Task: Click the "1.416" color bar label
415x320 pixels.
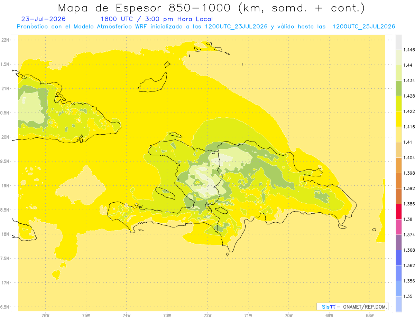Action: [x=409, y=127]
